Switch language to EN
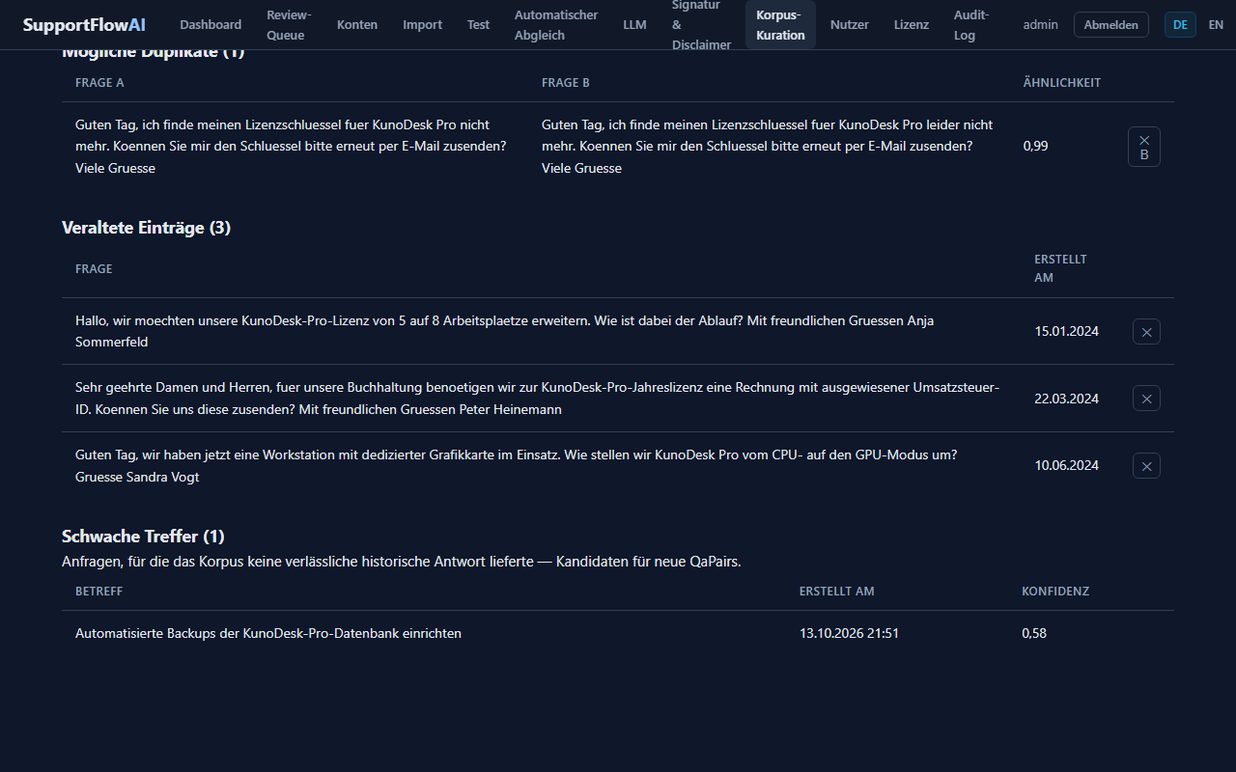This screenshot has width=1236, height=772. (x=1216, y=25)
